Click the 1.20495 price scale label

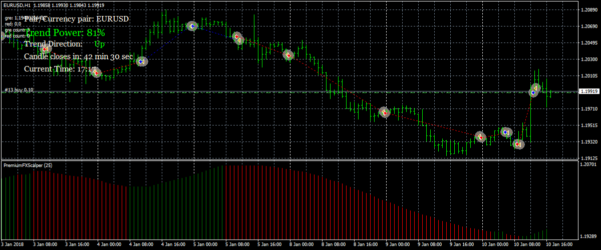click(588, 43)
